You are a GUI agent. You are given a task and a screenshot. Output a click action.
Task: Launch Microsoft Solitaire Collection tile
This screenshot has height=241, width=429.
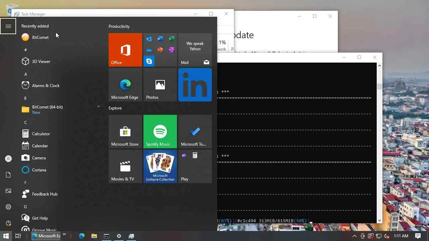tap(160, 166)
